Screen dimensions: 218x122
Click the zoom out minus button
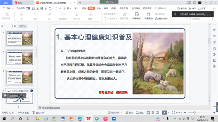(185, 113)
